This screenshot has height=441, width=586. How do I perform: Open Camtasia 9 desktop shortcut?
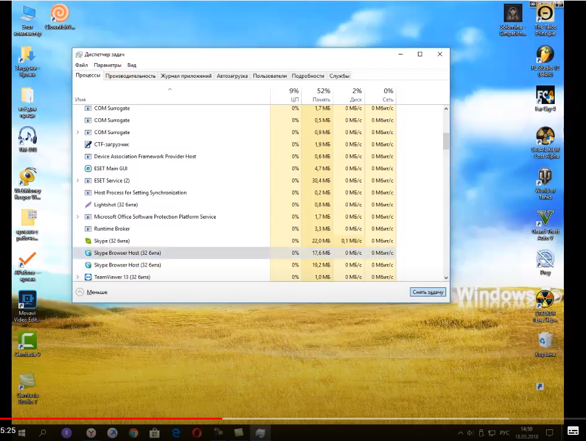tap(28, 341)
